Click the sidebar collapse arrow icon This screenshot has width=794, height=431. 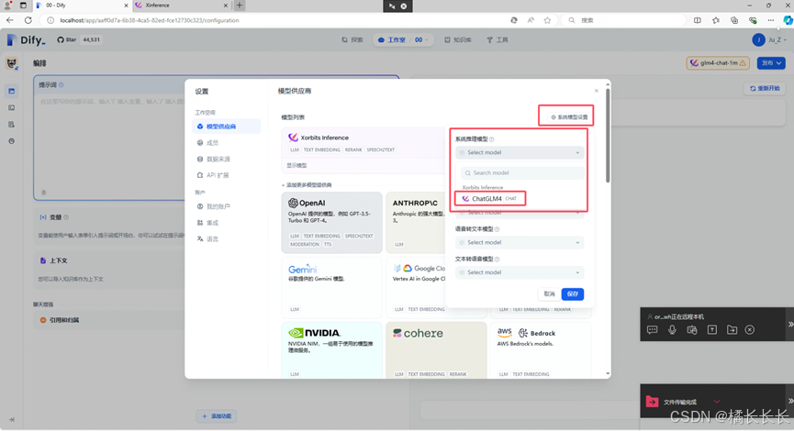(12, 419)
